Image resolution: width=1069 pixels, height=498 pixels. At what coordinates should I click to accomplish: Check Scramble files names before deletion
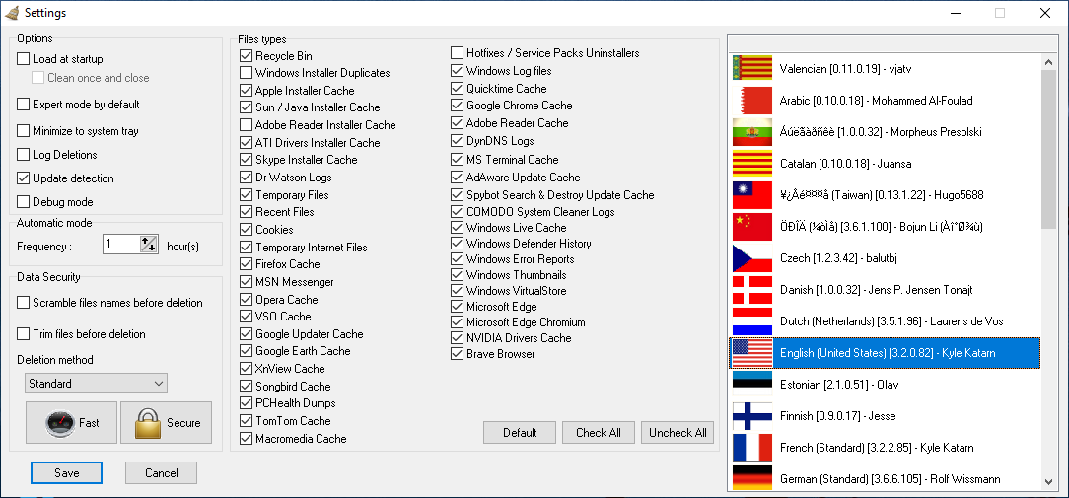tap(24, 302)
